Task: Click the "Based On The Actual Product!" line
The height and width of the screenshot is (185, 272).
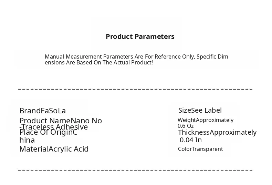Action: click(114, 62)
